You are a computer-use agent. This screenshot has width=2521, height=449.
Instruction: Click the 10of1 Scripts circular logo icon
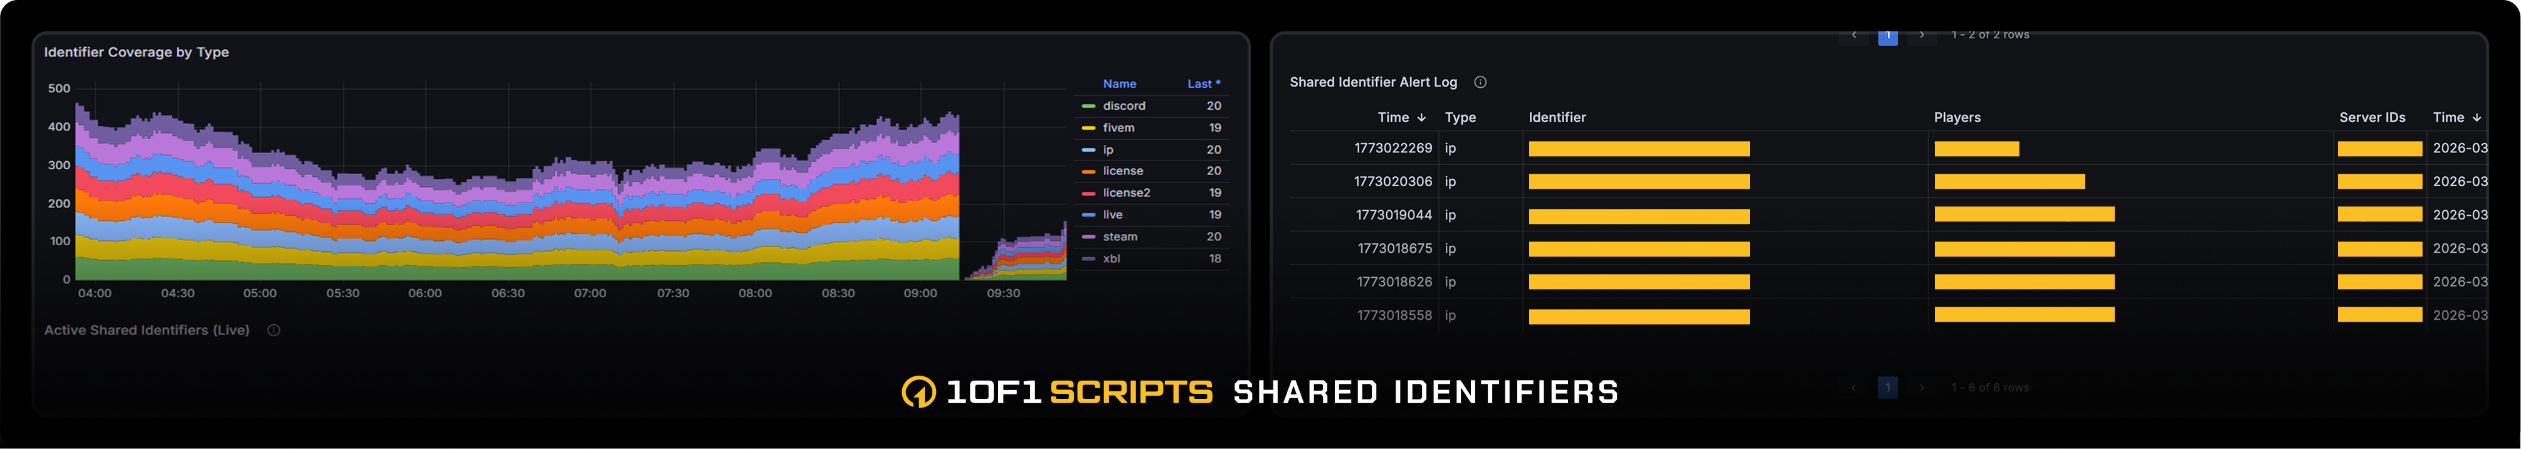(x=918, y=393)
